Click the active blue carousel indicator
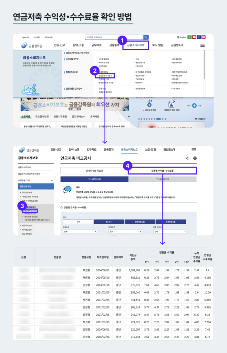227x353 pixels. pyautogui.click(x=158, y=119)
